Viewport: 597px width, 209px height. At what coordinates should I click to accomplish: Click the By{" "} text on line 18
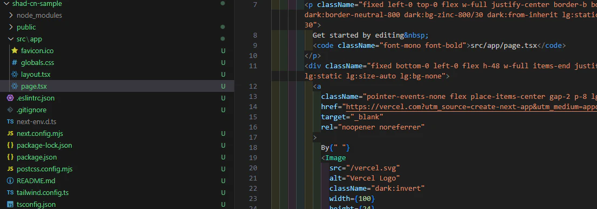pos(335,148)
